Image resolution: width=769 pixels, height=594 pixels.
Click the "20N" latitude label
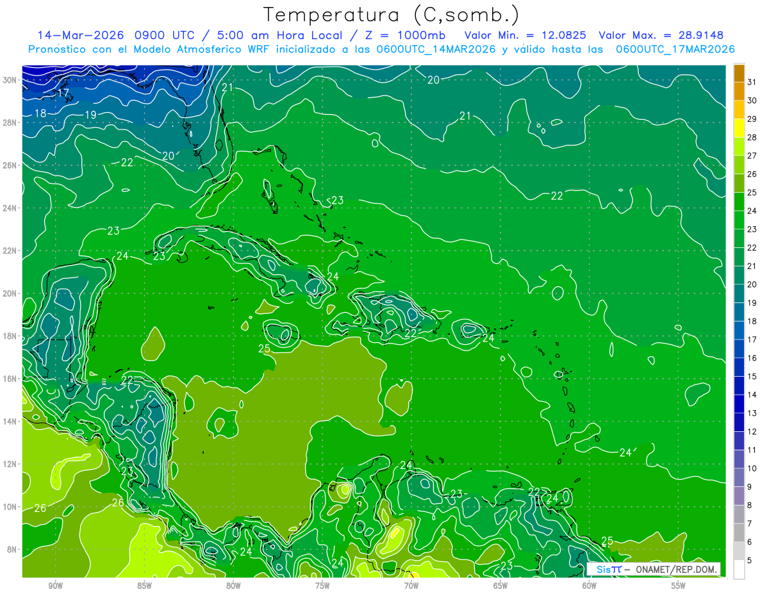(x=11, y=293)
